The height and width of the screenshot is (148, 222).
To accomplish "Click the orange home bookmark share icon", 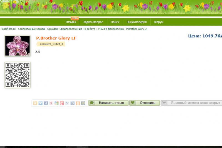I will pyautogui.click(x=35, y=103).
